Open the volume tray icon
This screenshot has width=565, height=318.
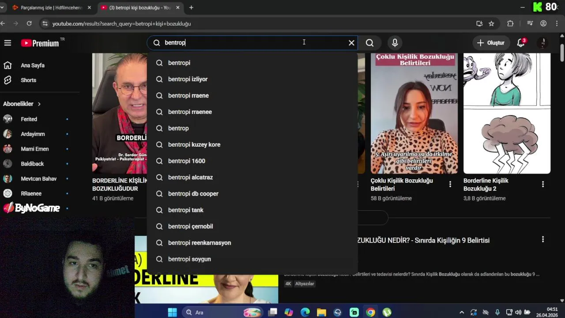pyautogui.click(x=518, y=312)
